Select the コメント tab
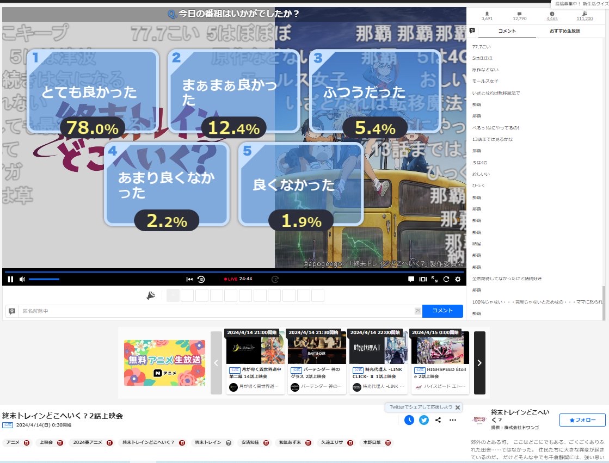This screenshot has height=463, width=609. [x=507, y=31]
